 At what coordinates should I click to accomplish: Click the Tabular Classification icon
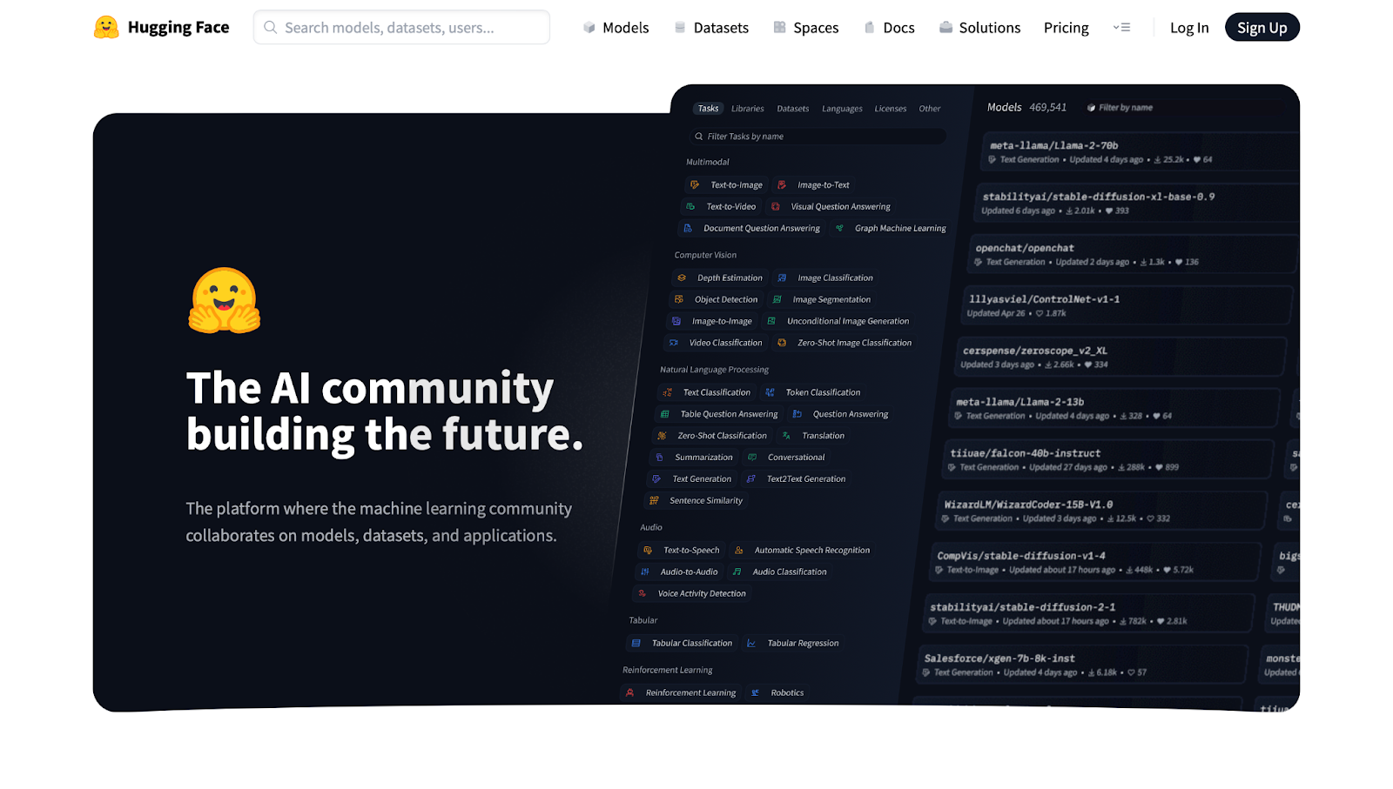point(636,643)
